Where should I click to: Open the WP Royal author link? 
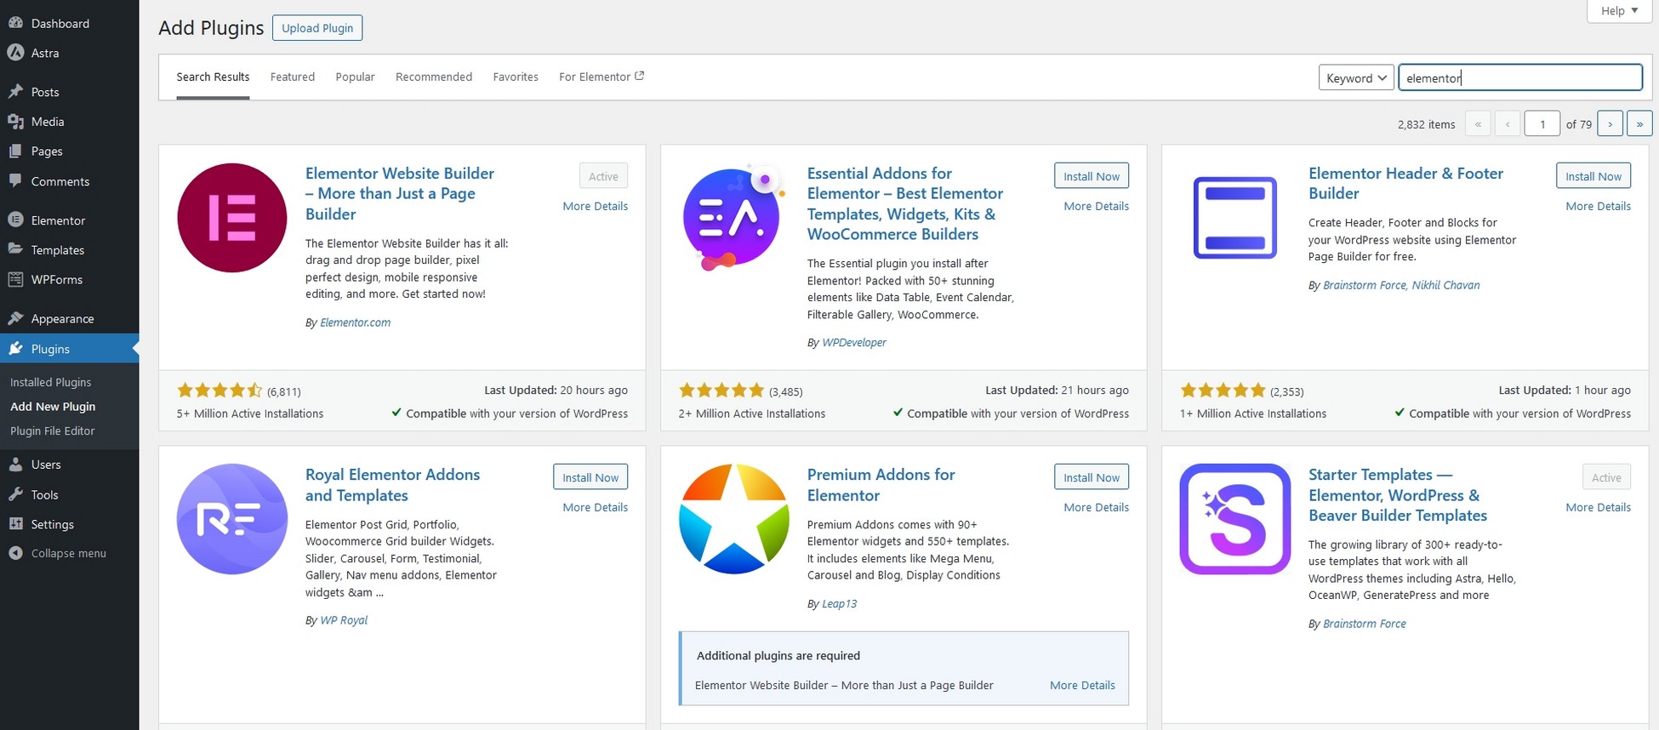(x=344, y=620)
